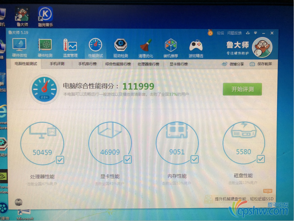The image size is (294, 221).
Task: Click the 处理器性能 label text
Action: [x=42, y=177]
